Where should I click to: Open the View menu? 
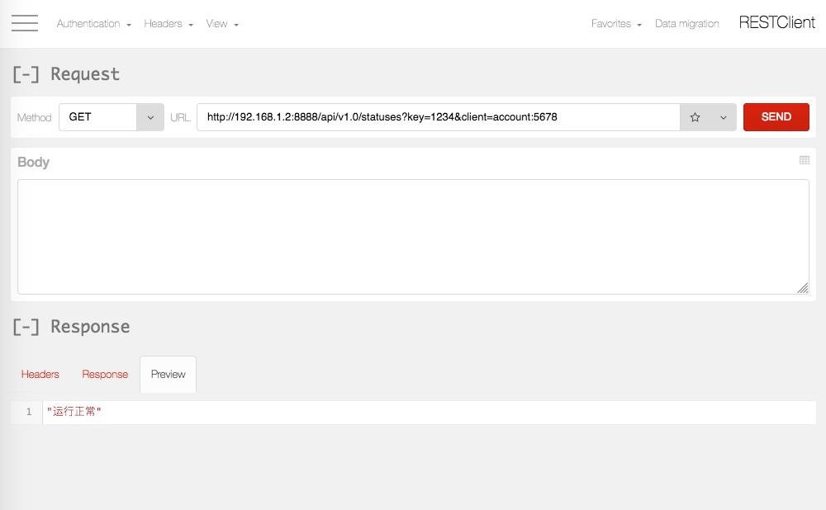click(x=222, y=24)
